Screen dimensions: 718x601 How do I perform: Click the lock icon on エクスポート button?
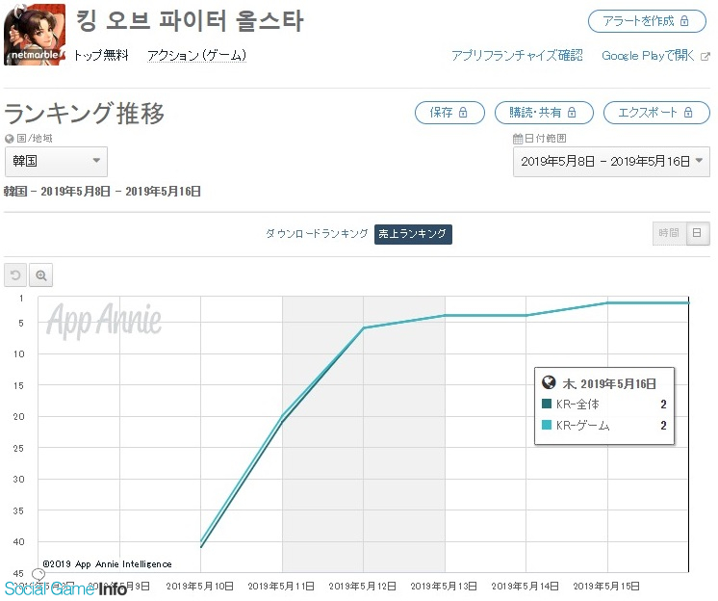coord(688,113)
